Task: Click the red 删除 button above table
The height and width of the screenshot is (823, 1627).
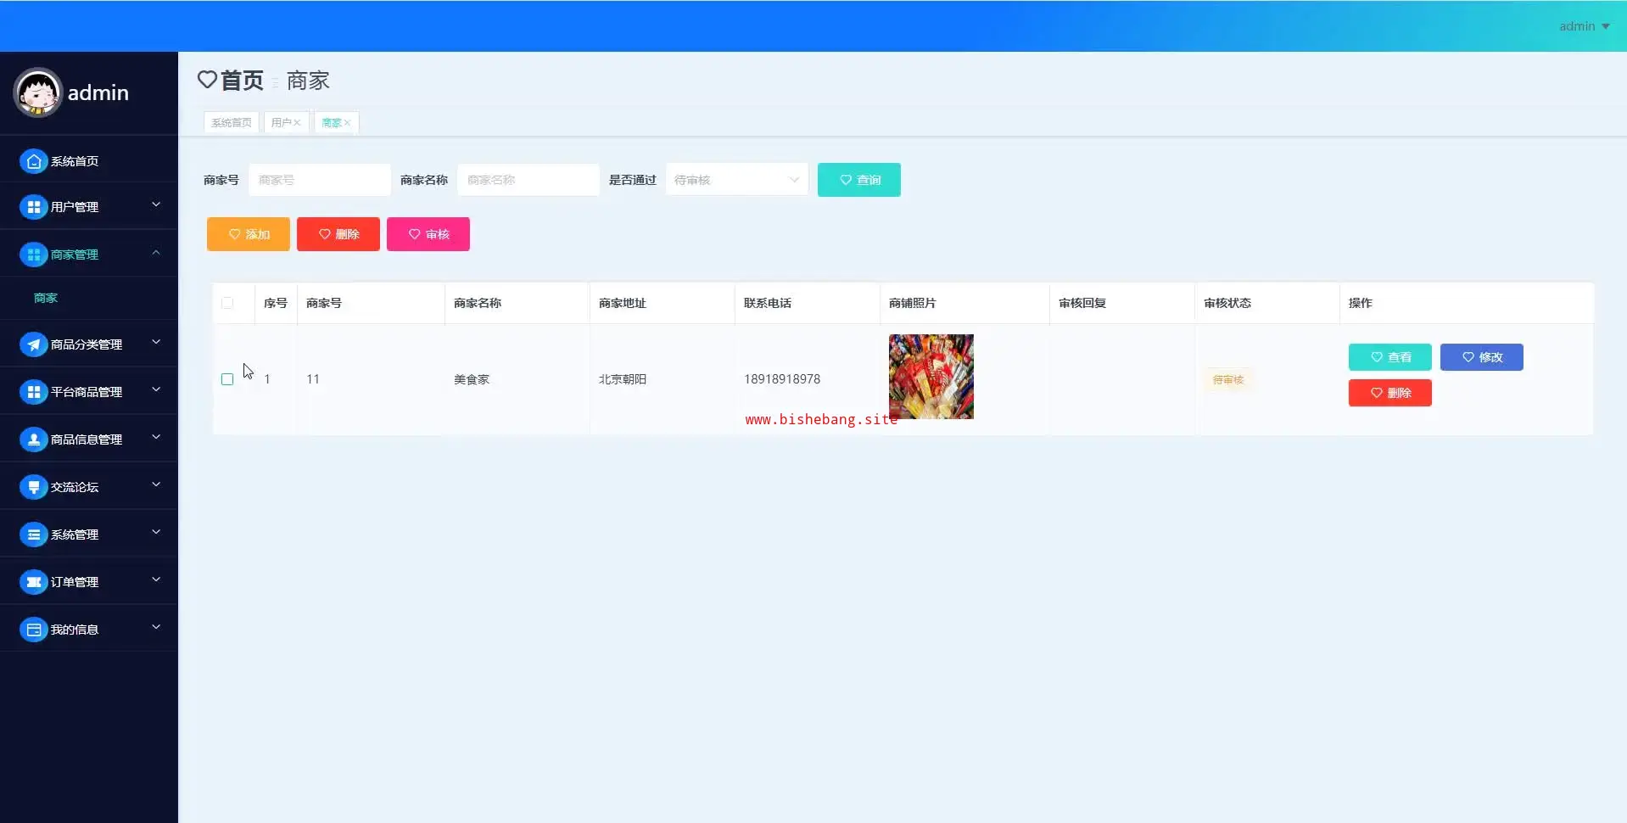Action: coord(338,234)
